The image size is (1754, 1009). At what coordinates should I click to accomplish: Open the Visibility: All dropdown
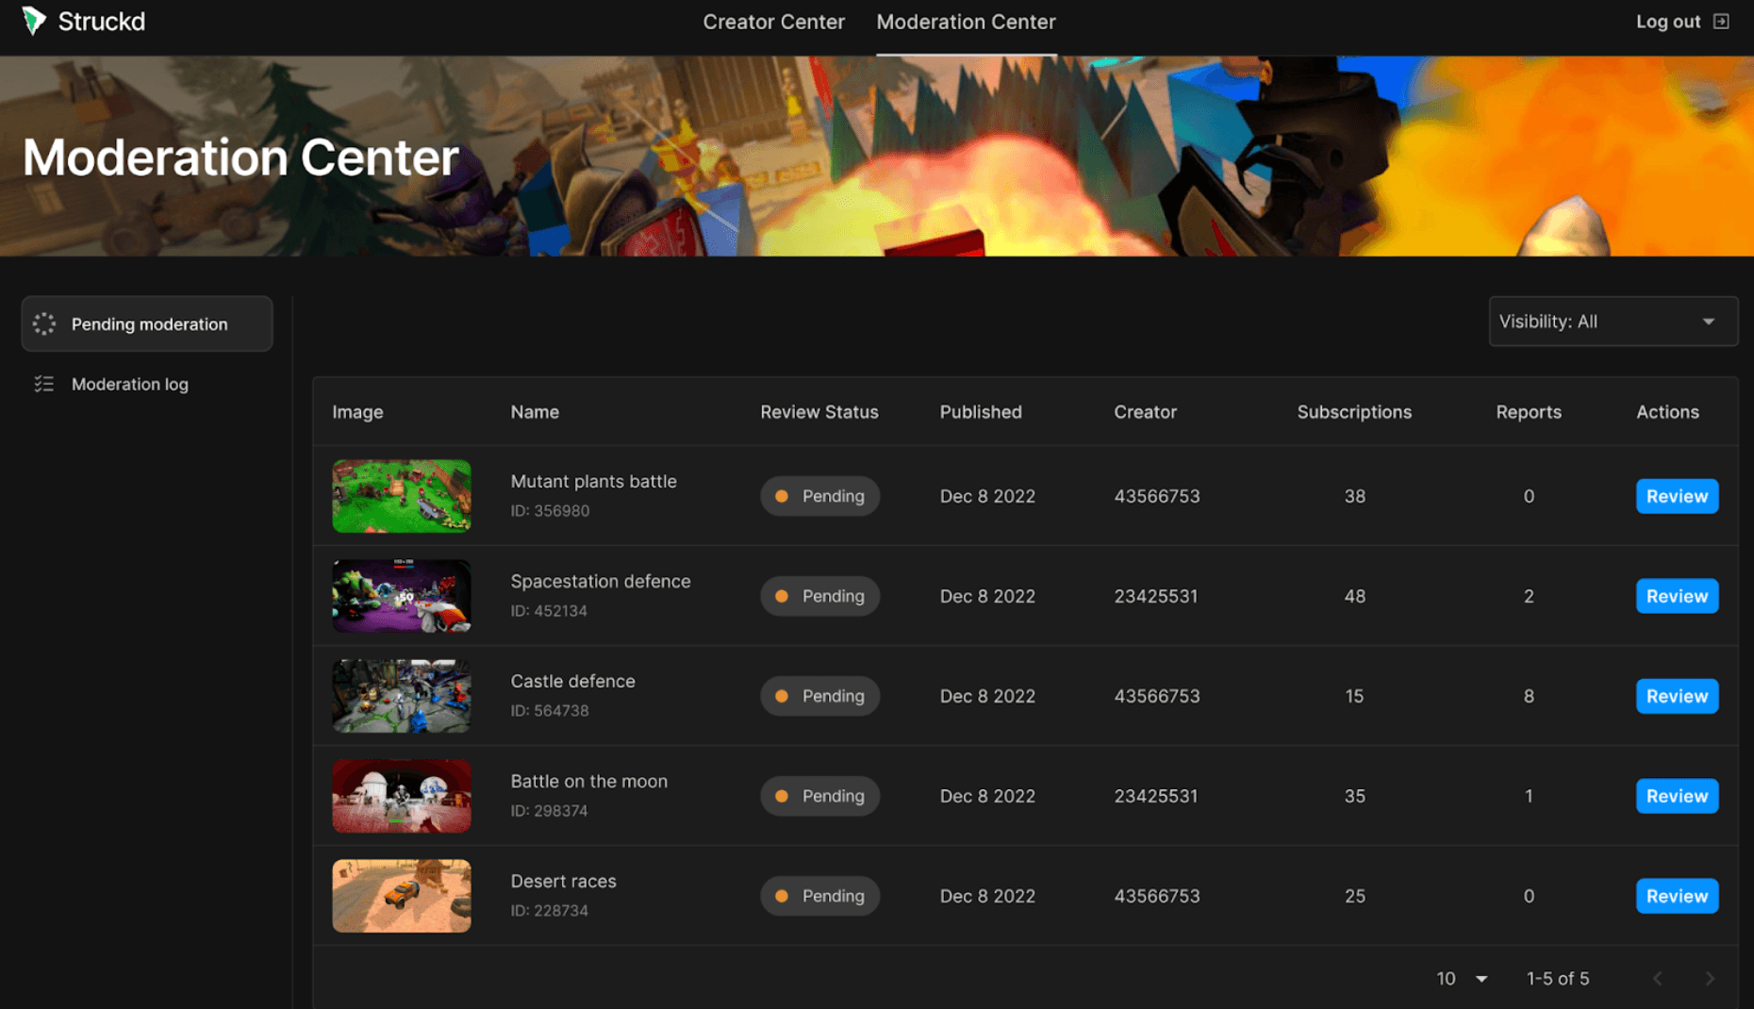tap(1613, 322)
